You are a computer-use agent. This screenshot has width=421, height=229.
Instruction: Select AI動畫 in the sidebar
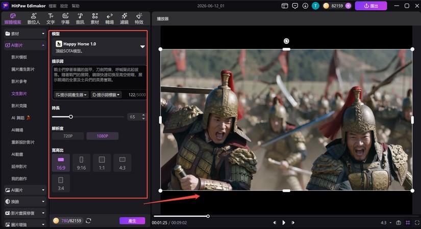[17, 154]
